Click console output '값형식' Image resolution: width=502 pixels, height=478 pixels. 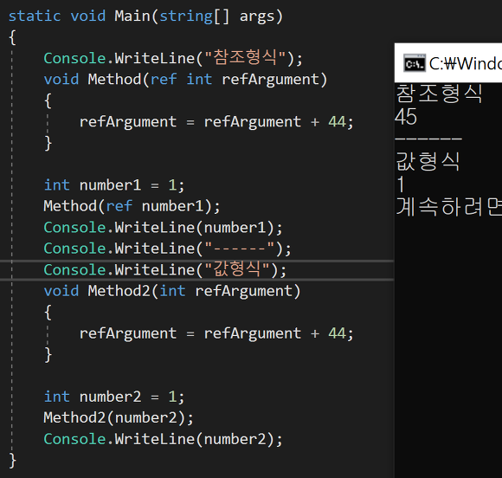coord(428,161)
